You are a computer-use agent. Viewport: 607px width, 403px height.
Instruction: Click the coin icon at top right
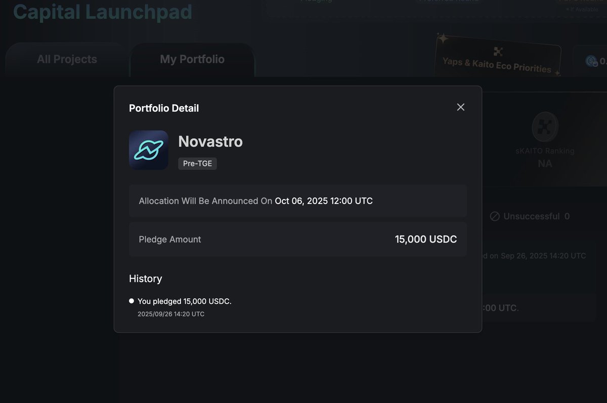pyautogui.click(x=591, y=61)
